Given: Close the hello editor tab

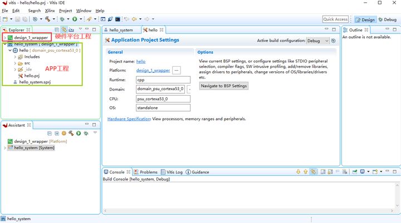Looking at the screenshot, I should pyautogui.click(x=162, y=30).
